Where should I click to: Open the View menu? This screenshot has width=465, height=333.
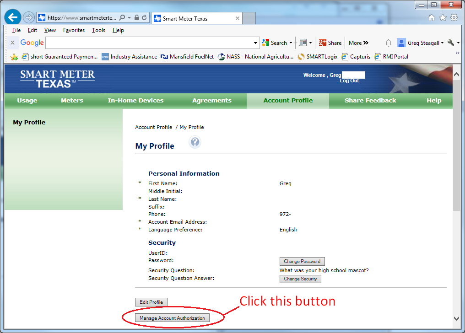(50, 30)
